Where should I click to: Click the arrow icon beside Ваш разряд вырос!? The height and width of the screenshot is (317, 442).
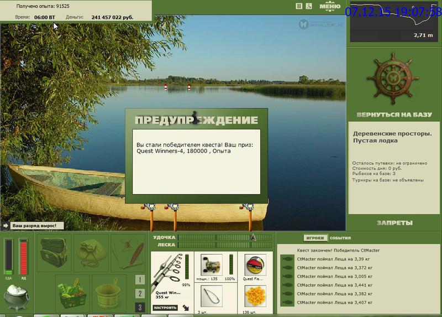5,226
